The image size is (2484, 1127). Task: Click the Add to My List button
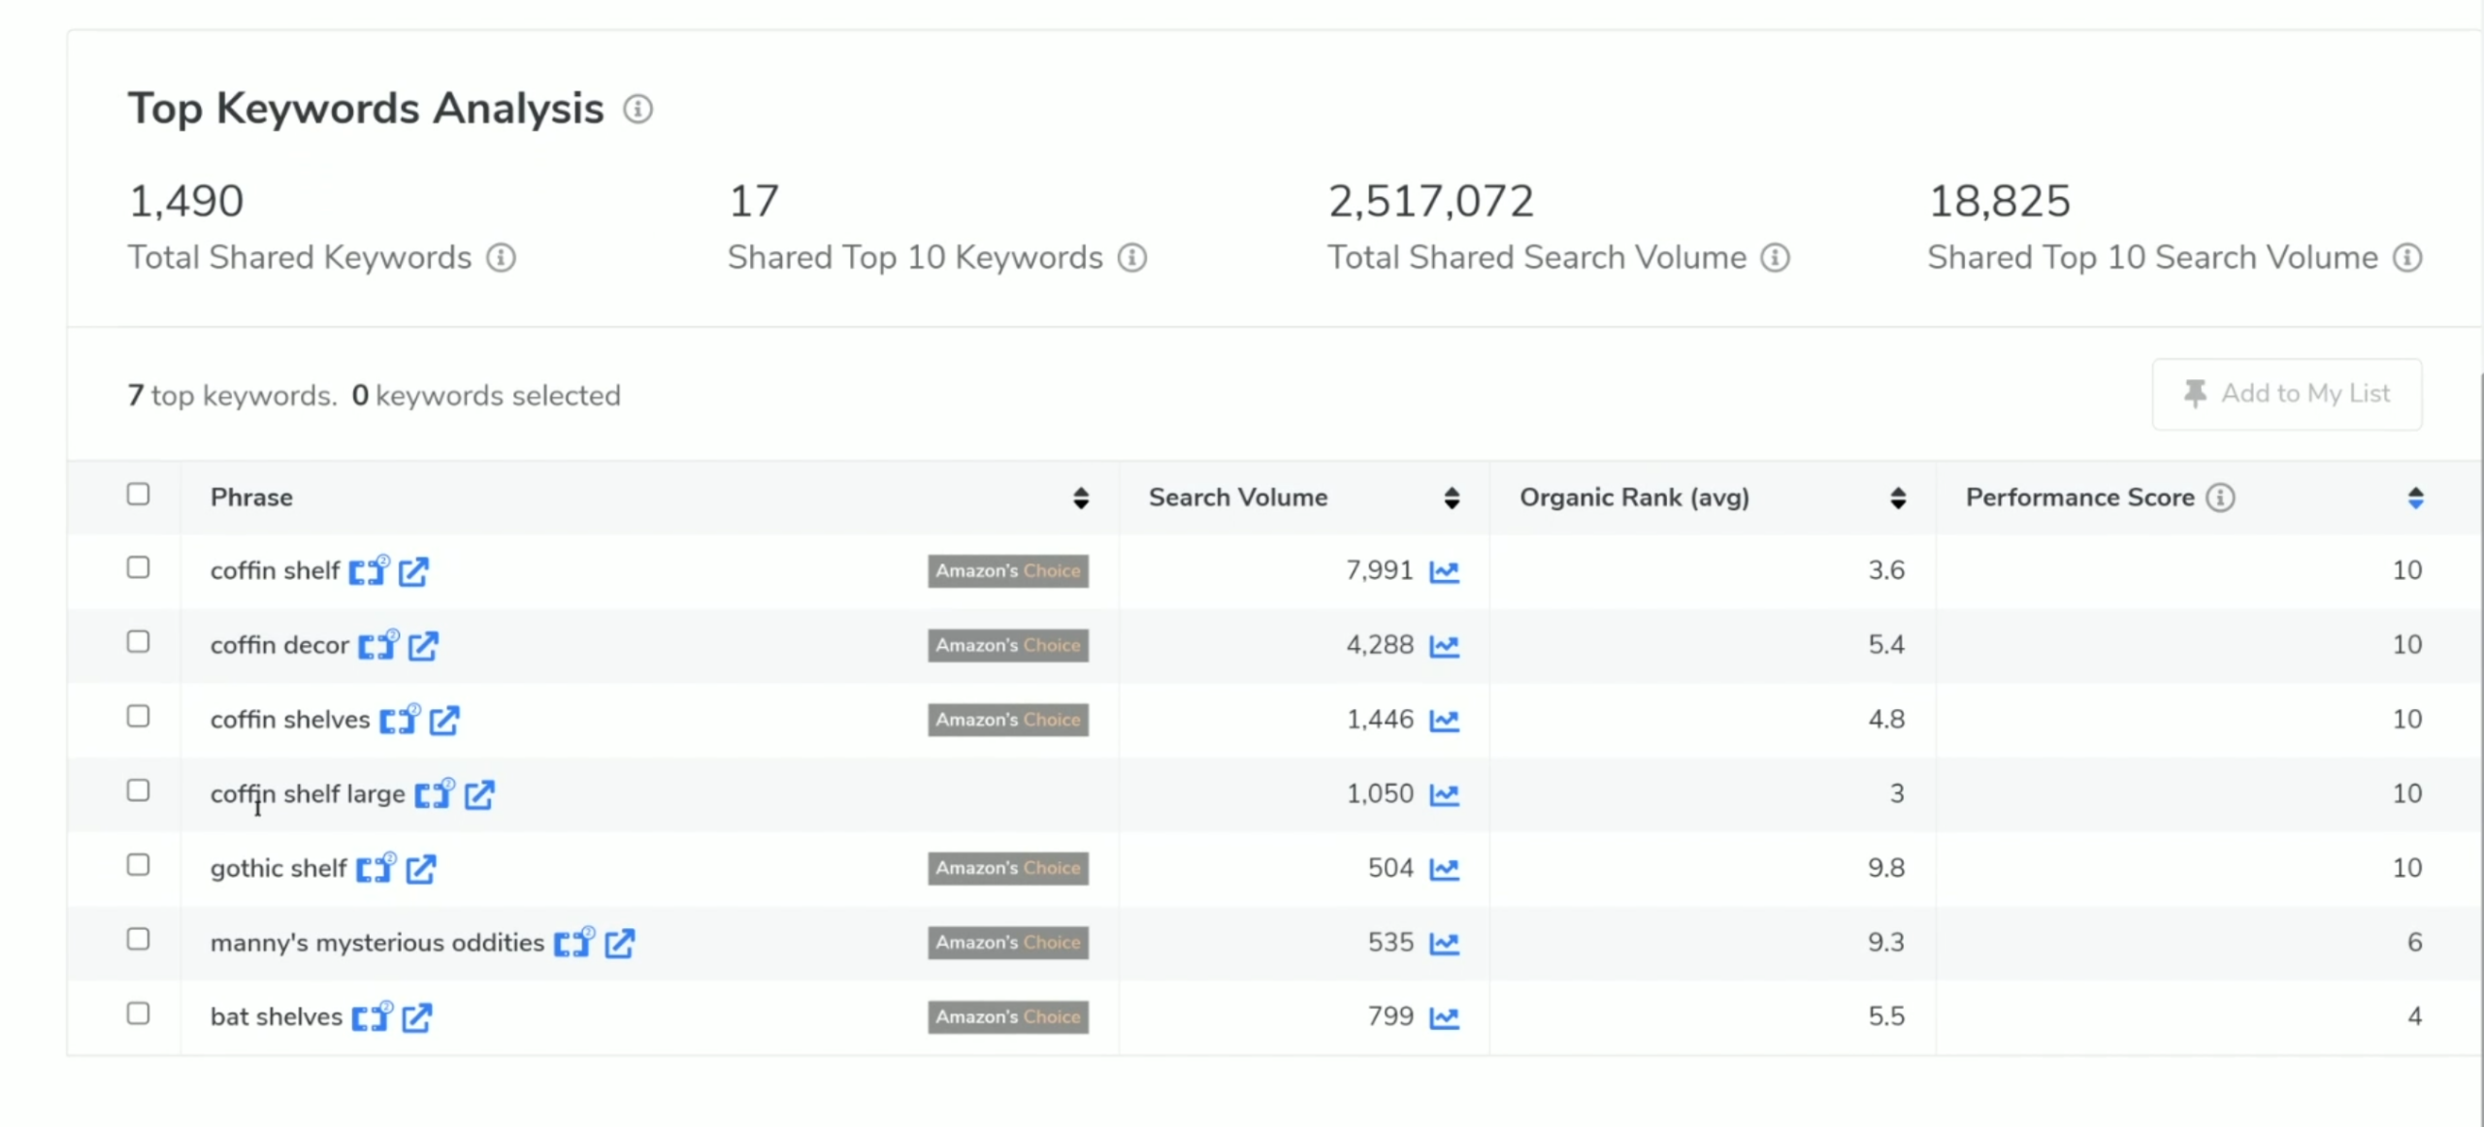pyautogui.click(x=2286, y=394)
